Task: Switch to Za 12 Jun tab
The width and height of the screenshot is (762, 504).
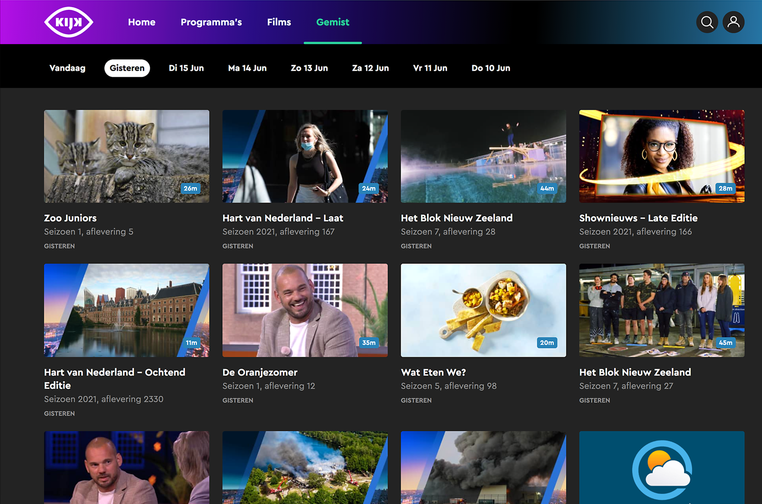Action: [371, 68]
